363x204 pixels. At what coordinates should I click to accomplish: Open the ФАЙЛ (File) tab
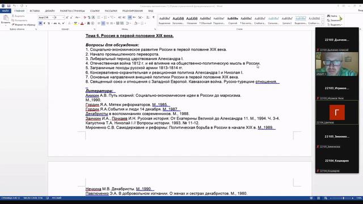pos(5,11)
